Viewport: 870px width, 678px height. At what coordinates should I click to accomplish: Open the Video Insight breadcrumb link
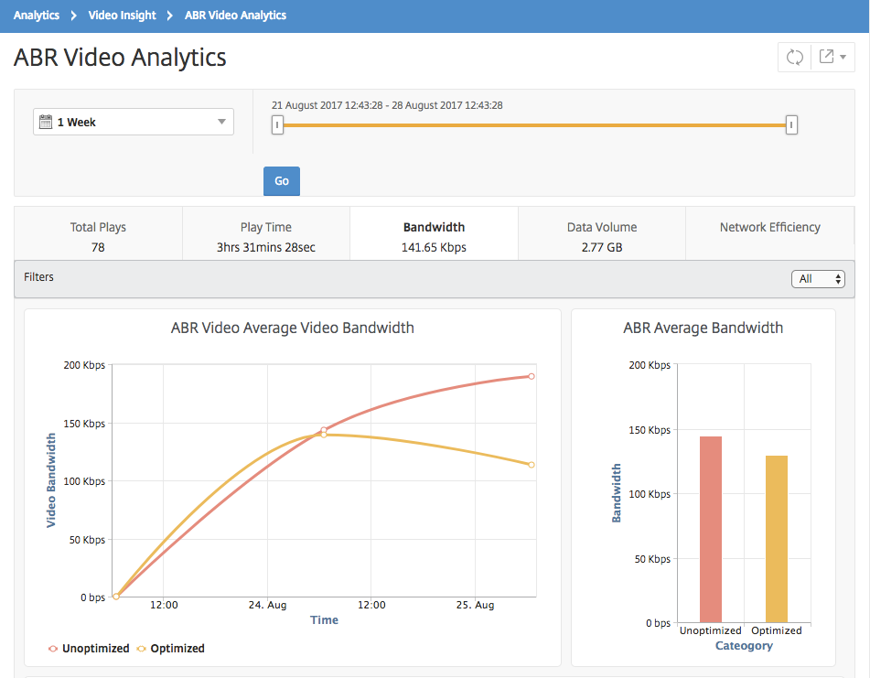pos(122,16)
